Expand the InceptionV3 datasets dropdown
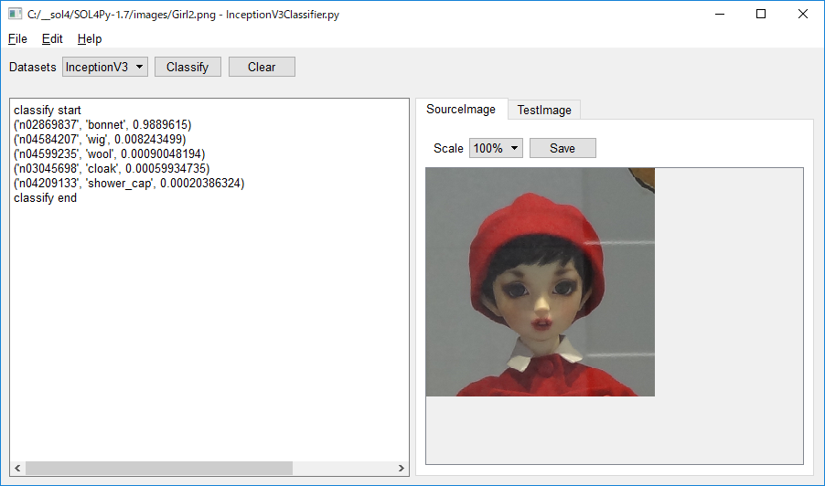The image size is (825, 486). [104, 67]
